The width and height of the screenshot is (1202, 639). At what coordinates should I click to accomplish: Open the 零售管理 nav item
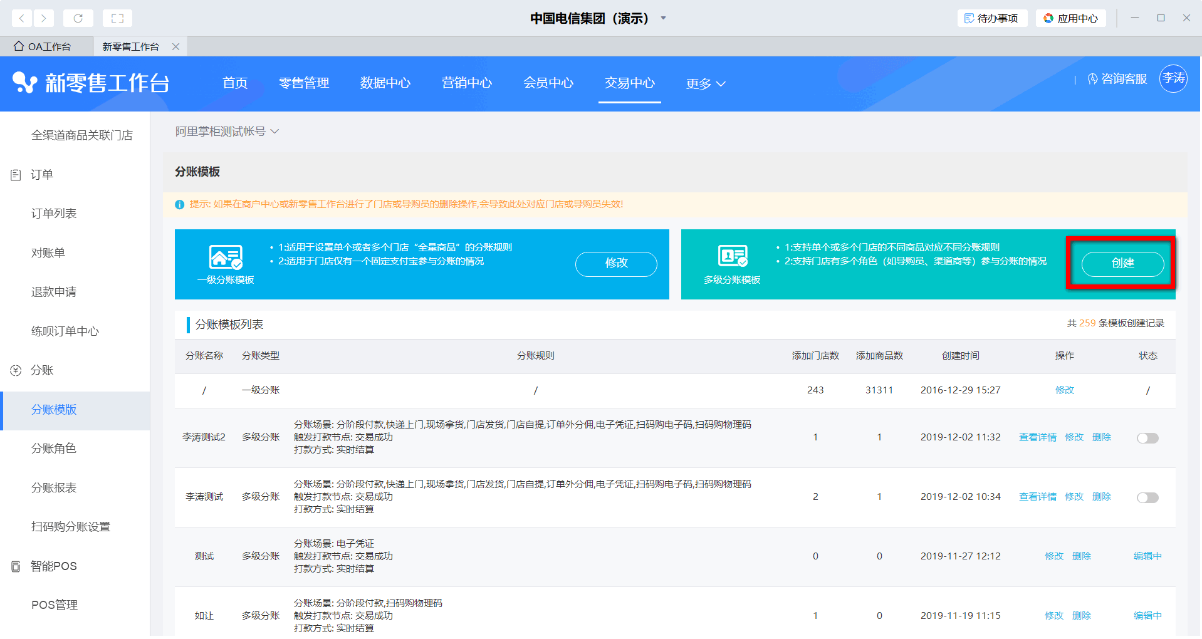[304, 83]
